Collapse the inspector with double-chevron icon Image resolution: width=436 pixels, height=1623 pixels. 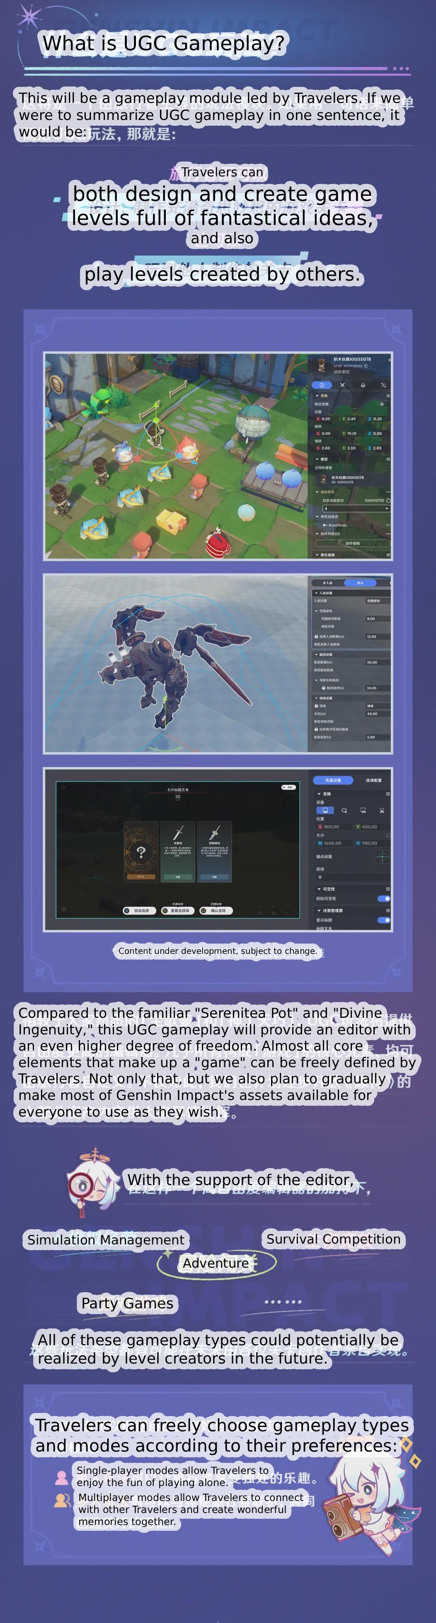(x=390, y=360)
